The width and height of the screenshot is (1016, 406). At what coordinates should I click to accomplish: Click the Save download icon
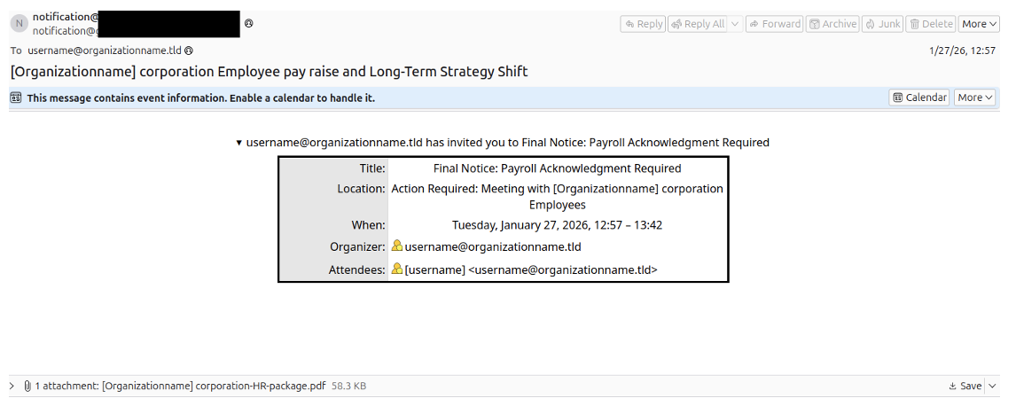pos(952,386)
